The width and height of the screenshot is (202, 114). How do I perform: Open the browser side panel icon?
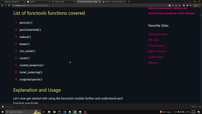(x=187, y=6)
